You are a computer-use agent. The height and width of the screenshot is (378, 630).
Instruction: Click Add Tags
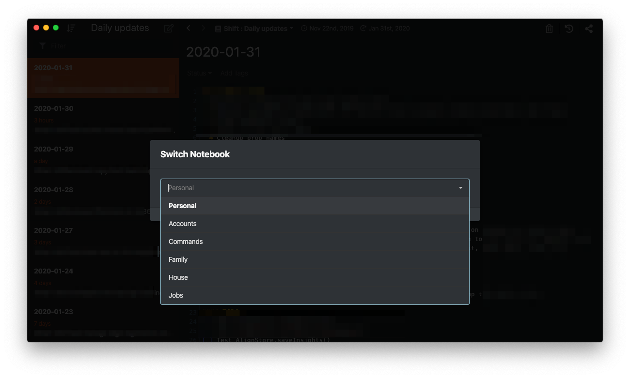(234, 73)
